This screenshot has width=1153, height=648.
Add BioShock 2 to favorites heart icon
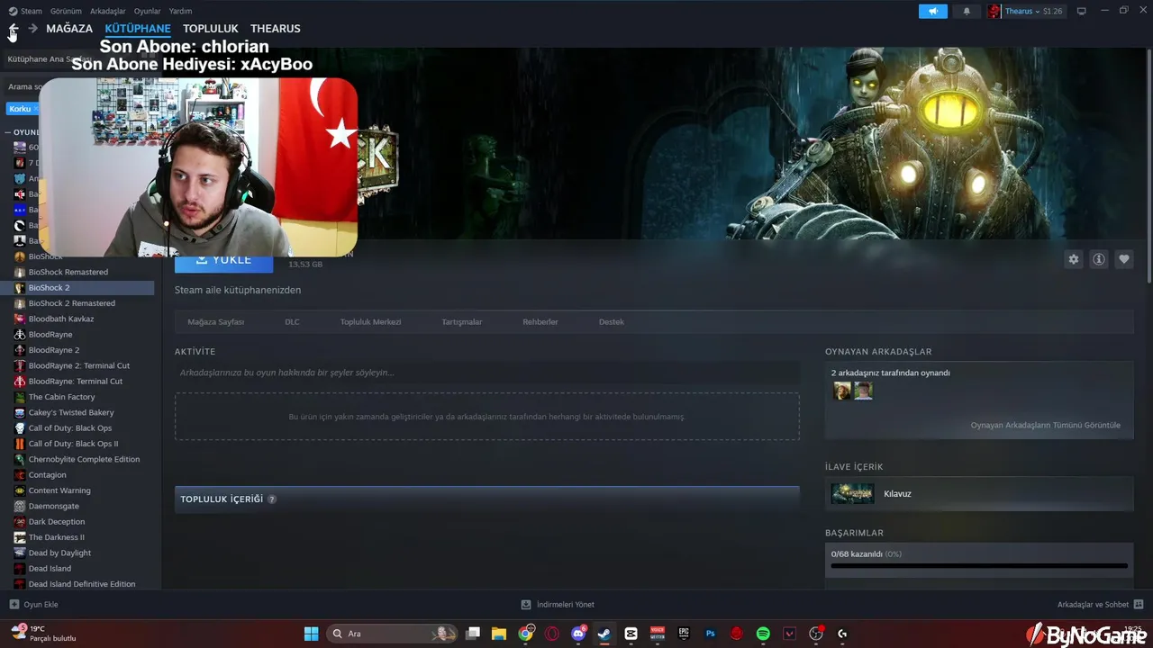(x=1124, y=259)
